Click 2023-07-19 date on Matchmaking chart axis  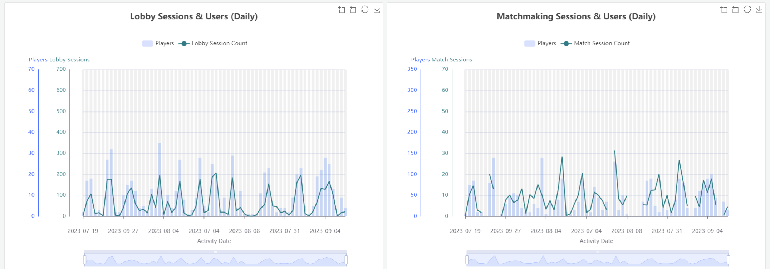(x=465, y=231)
